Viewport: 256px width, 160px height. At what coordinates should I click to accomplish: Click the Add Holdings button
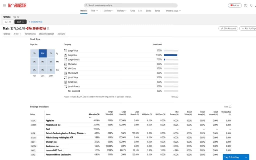(248, 28)
